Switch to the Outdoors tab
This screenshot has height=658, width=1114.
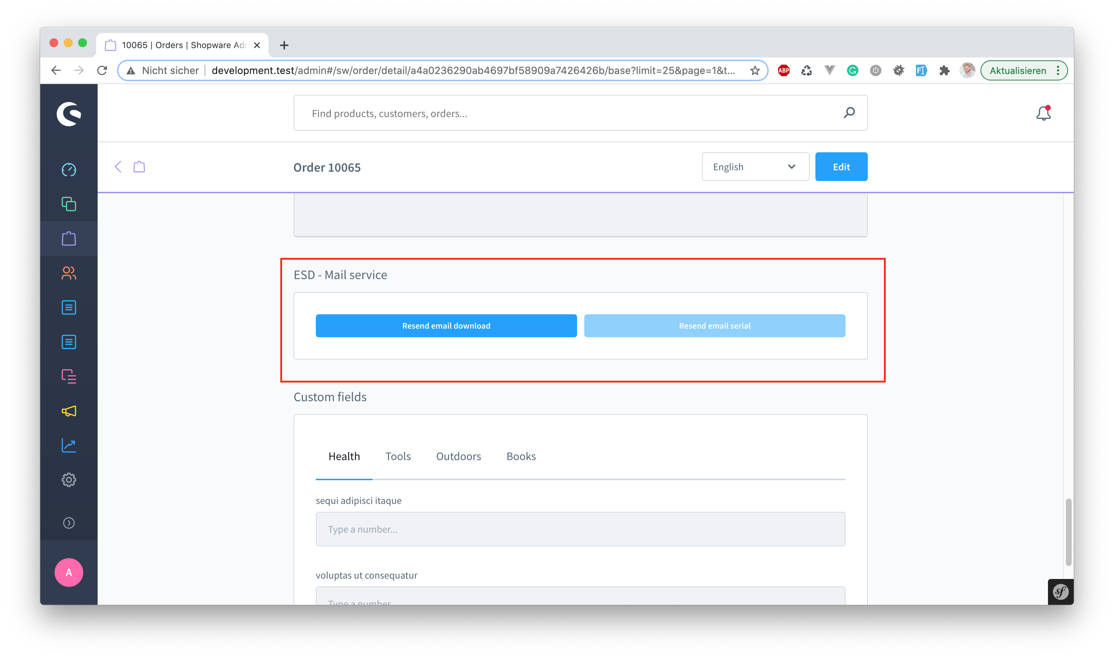pyautogui.click(x=458, y=456)
